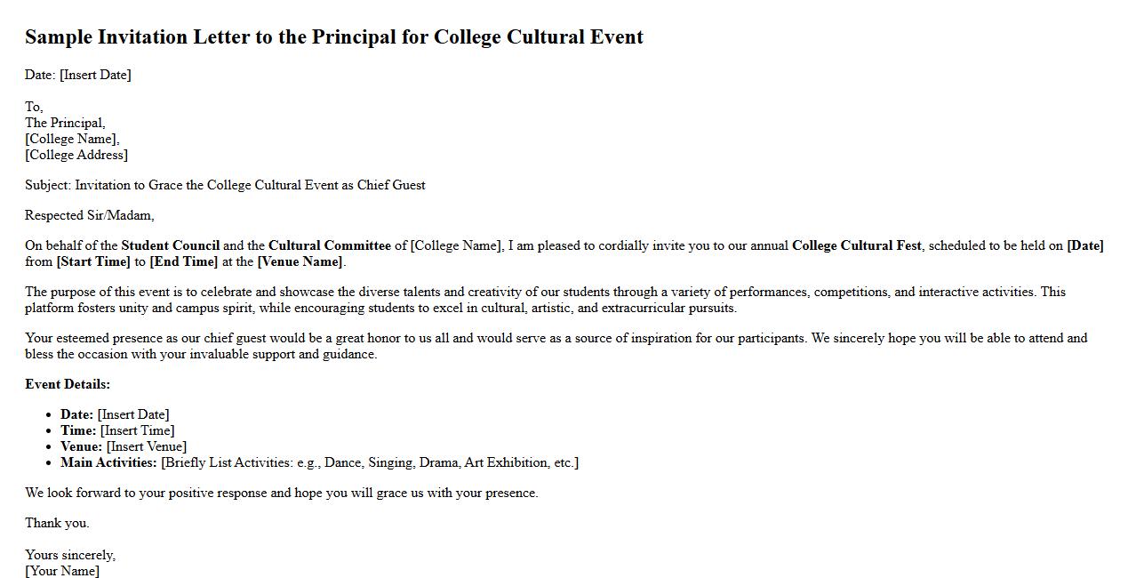This screenshot has width=1136, height=578.
Task: Click the bold '[End Time]' placeholder
Action: pos(183,261)
